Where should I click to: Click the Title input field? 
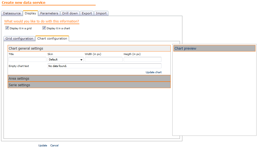pyautogui.click(x=27, y=59)
